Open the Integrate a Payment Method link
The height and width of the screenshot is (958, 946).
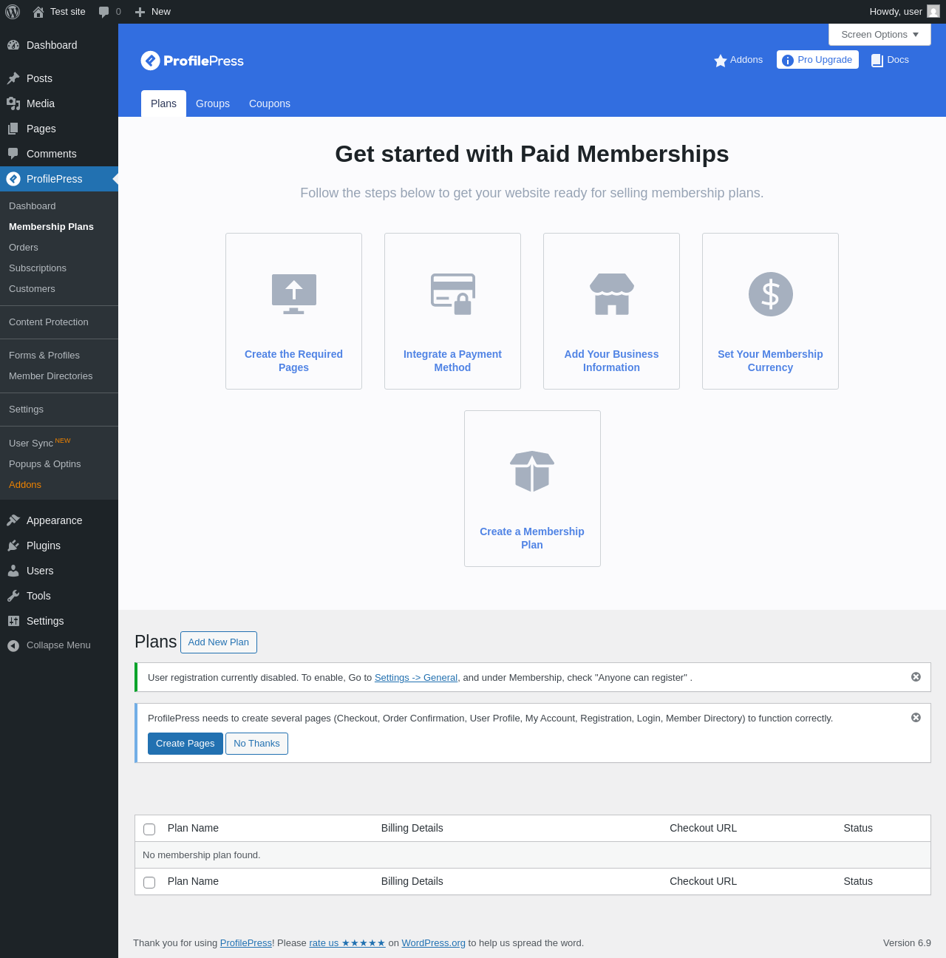(452, 361)
